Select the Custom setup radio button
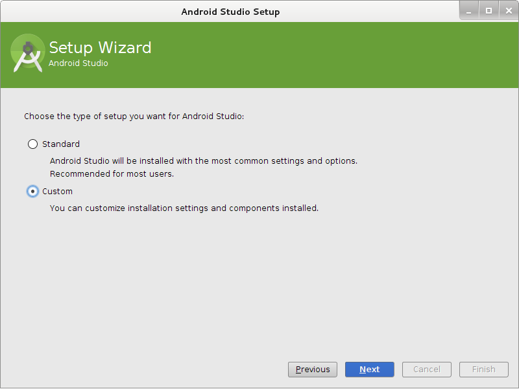This screenshot has height=389, width=519. [x=33, y=191]
